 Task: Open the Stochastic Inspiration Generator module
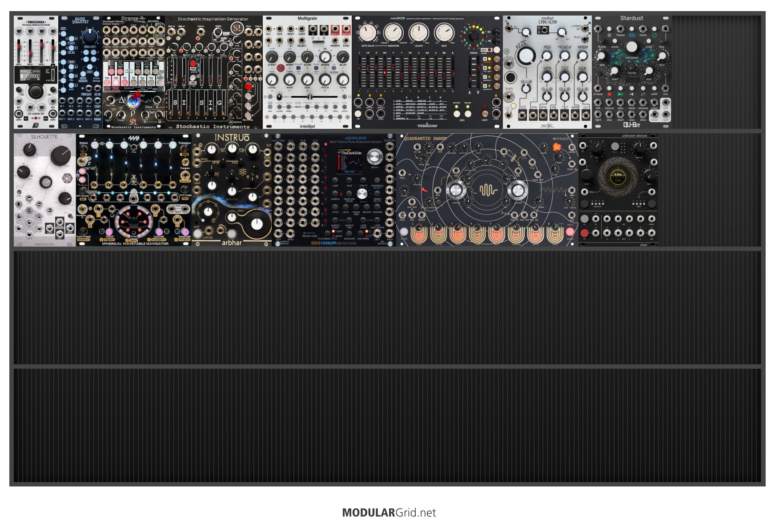click(x=214, y=72)
